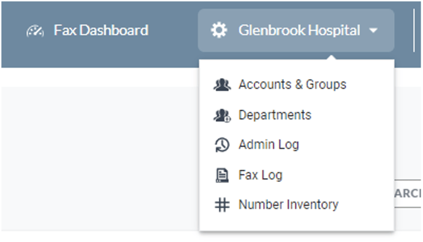Click the blank area left of the dropdown menu
This screenshot has width=423, height=242.
pyautogui.click(x=100, y=158)
